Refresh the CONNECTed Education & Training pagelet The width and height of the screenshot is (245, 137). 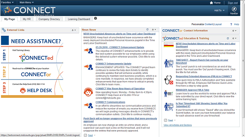228,38
